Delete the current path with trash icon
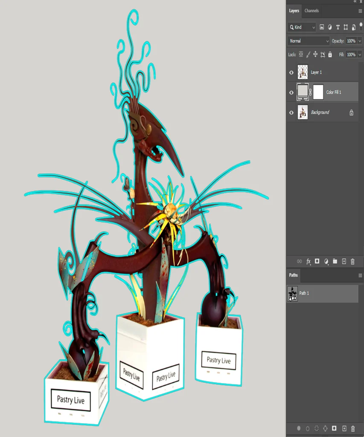The image size is (364, 437). pyautogui.click(x=352, y=428)
